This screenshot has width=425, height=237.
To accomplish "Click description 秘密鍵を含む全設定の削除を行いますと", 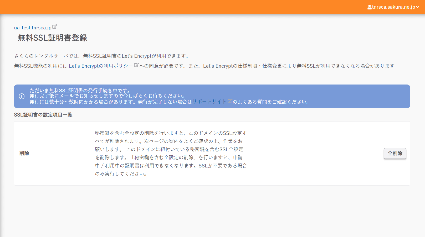I will [x=171, y=153].
